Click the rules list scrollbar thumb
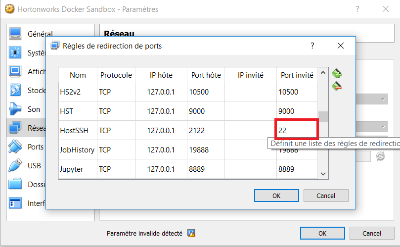Viewport: 400px width, 247px height. pyautogui.click(x=323, y=117)
